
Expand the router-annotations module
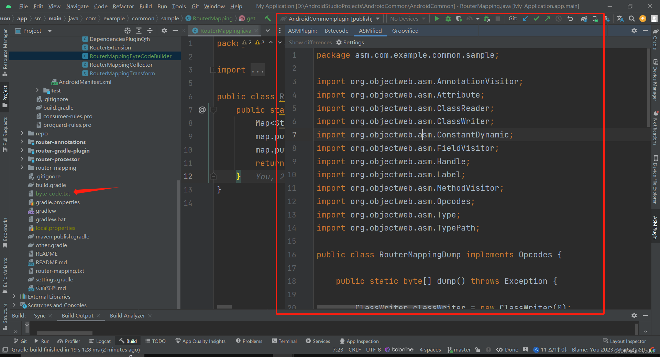point(22,142)
